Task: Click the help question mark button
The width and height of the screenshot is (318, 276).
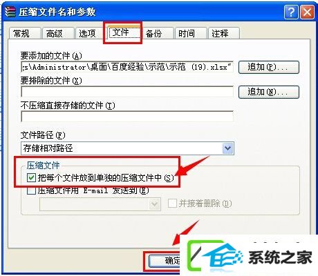Action: (291, 12)
